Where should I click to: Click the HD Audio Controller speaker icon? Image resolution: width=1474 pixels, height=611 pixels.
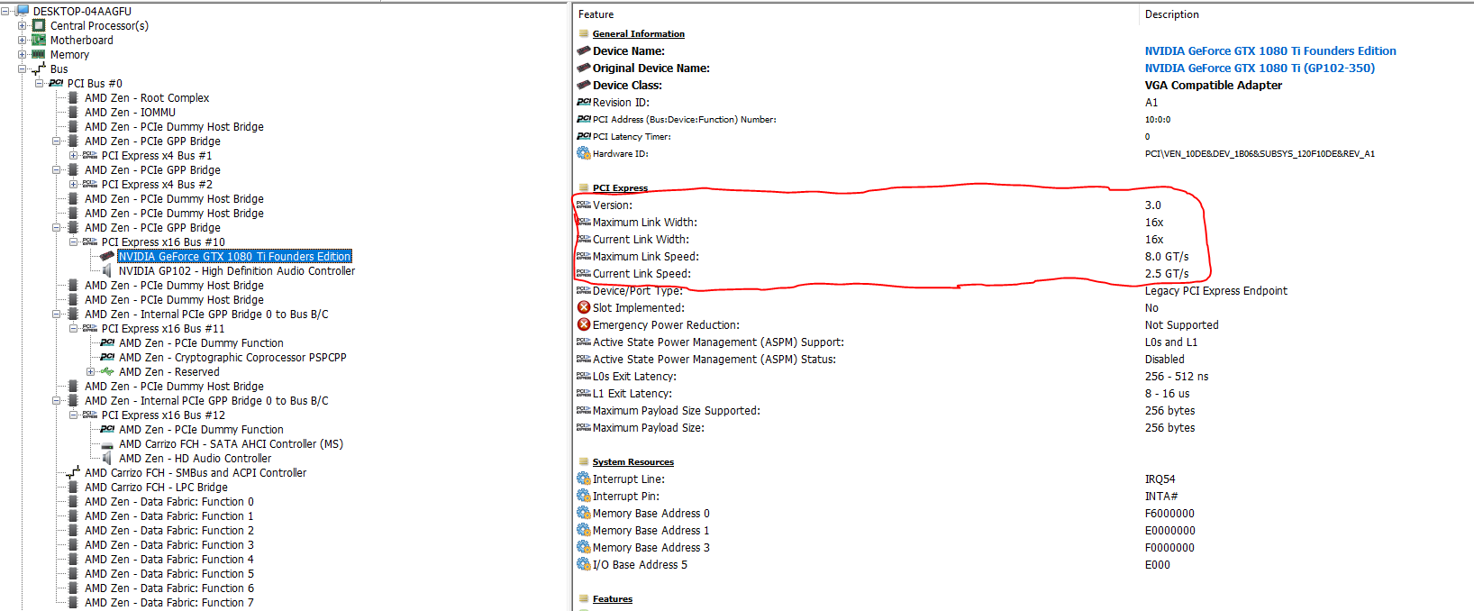pyautogui.click(x=107, y=458)
